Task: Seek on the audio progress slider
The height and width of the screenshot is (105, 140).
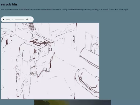Action: (x=19, y=19)
